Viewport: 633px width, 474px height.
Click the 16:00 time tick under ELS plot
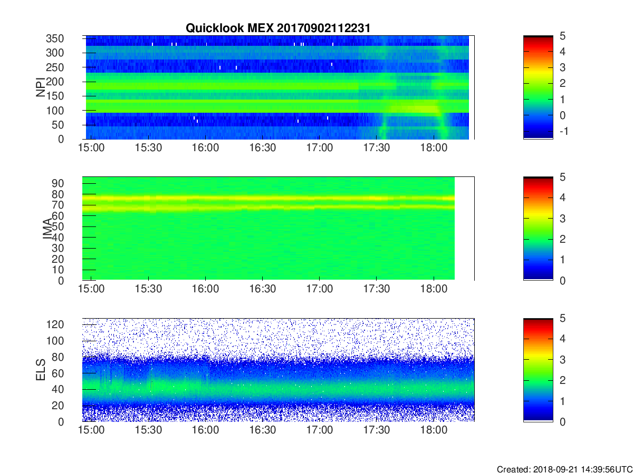pos(205,431)
